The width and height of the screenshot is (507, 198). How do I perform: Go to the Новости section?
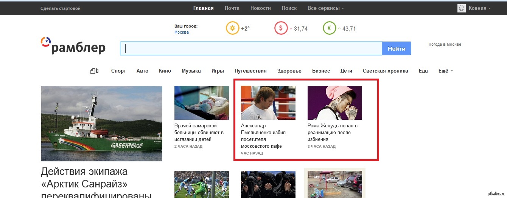260,8
